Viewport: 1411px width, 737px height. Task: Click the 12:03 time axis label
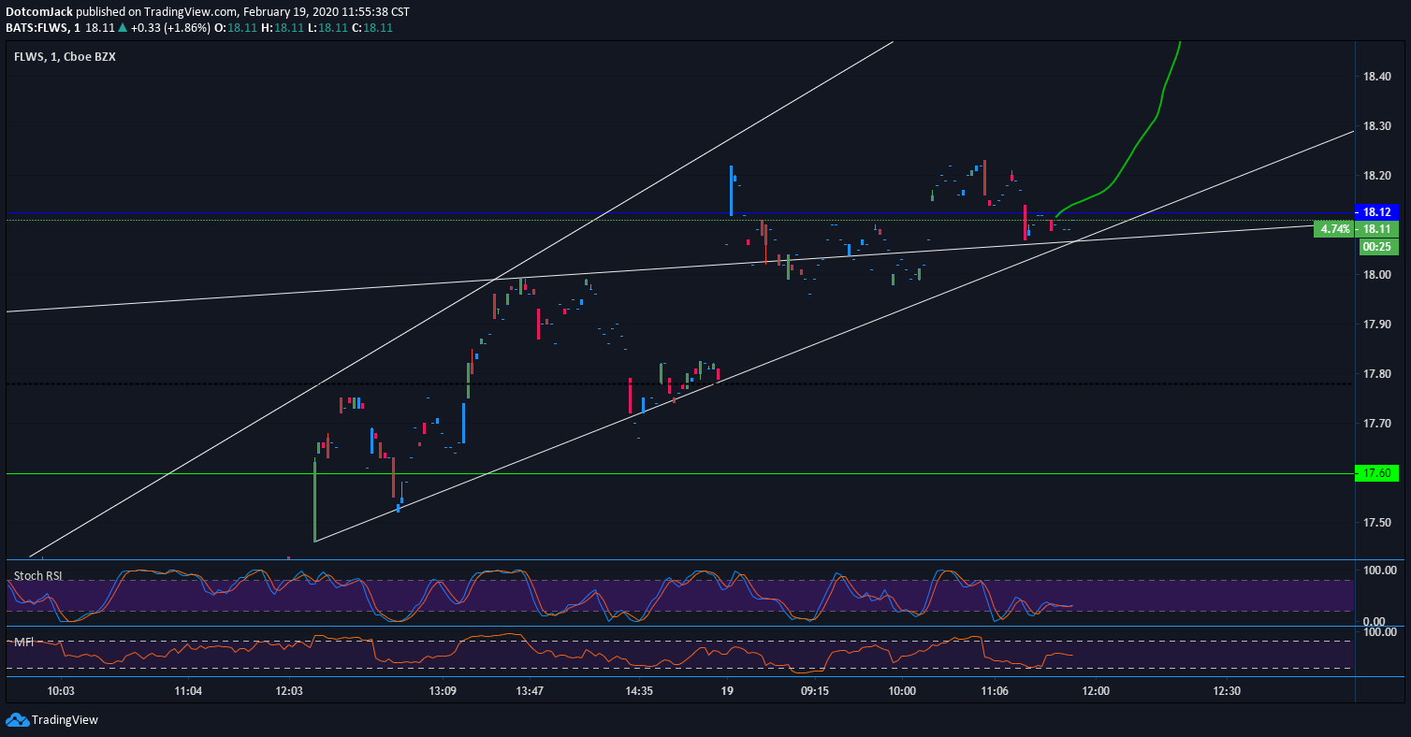[289, 691]
